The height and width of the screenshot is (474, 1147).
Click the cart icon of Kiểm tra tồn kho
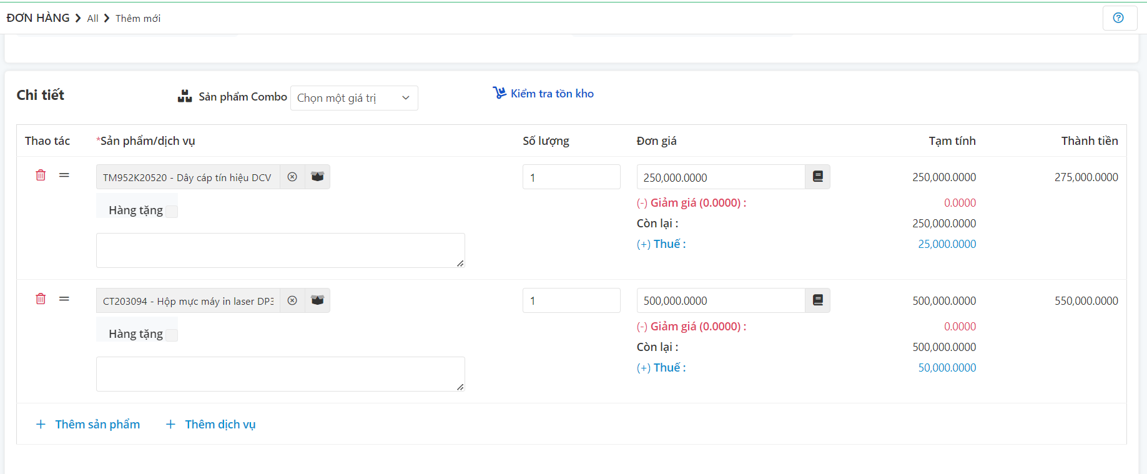click(x=500, y=93)
